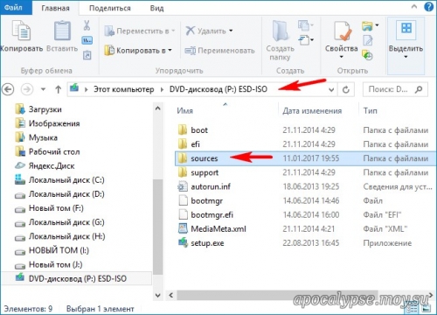Go up one folder level

59,89
